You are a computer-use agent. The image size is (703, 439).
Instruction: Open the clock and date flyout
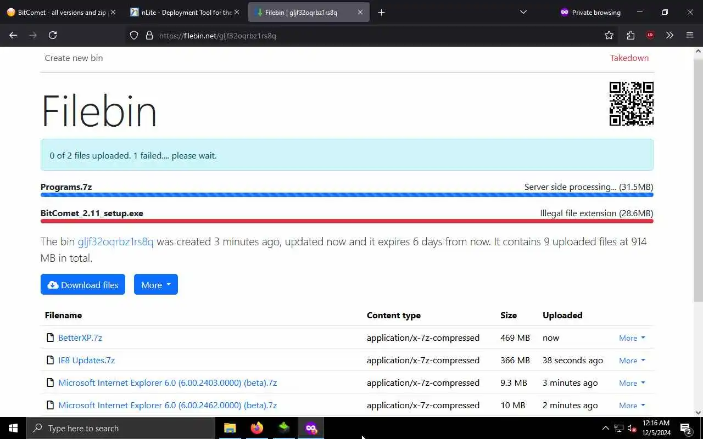pyautogui.click(x=656, y=428)
